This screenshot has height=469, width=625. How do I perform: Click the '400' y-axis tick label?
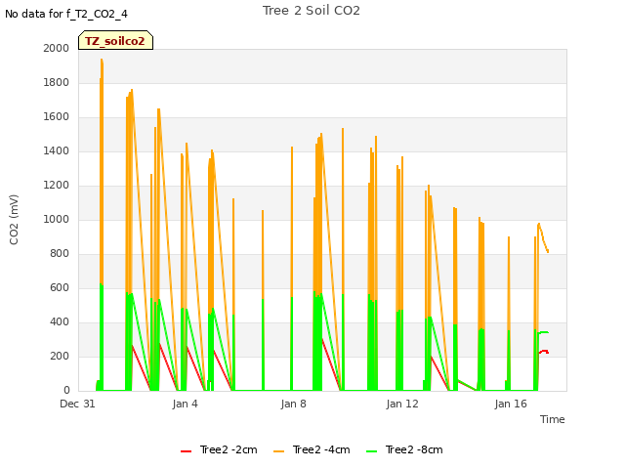coord(60,321)
